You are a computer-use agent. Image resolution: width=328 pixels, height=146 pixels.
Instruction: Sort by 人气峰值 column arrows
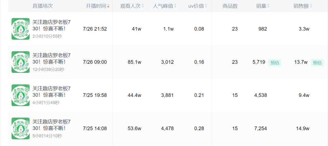pyautogui.click(x=176, y=6)
